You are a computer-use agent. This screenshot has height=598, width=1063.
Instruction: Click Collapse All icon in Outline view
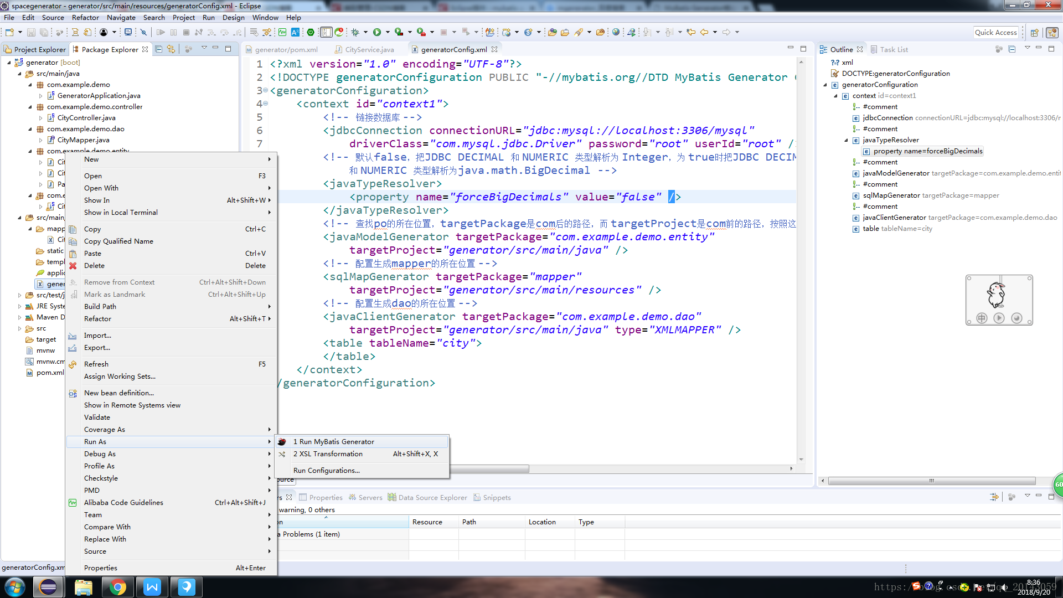(x=1012, y=49)
